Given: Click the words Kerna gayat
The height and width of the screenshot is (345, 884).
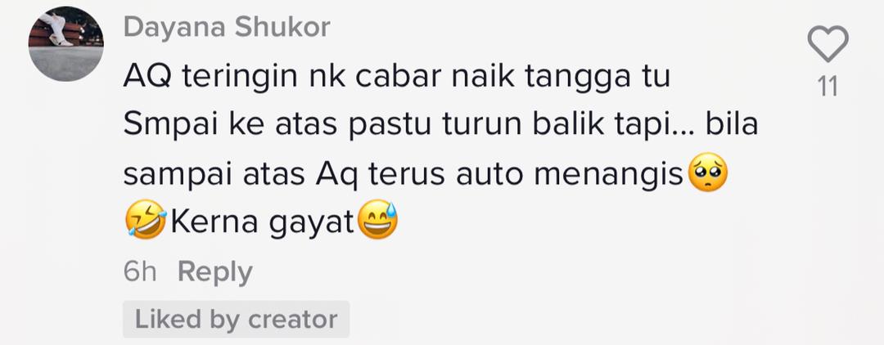Looking at the screenshot, I should (x=262, y=223).
